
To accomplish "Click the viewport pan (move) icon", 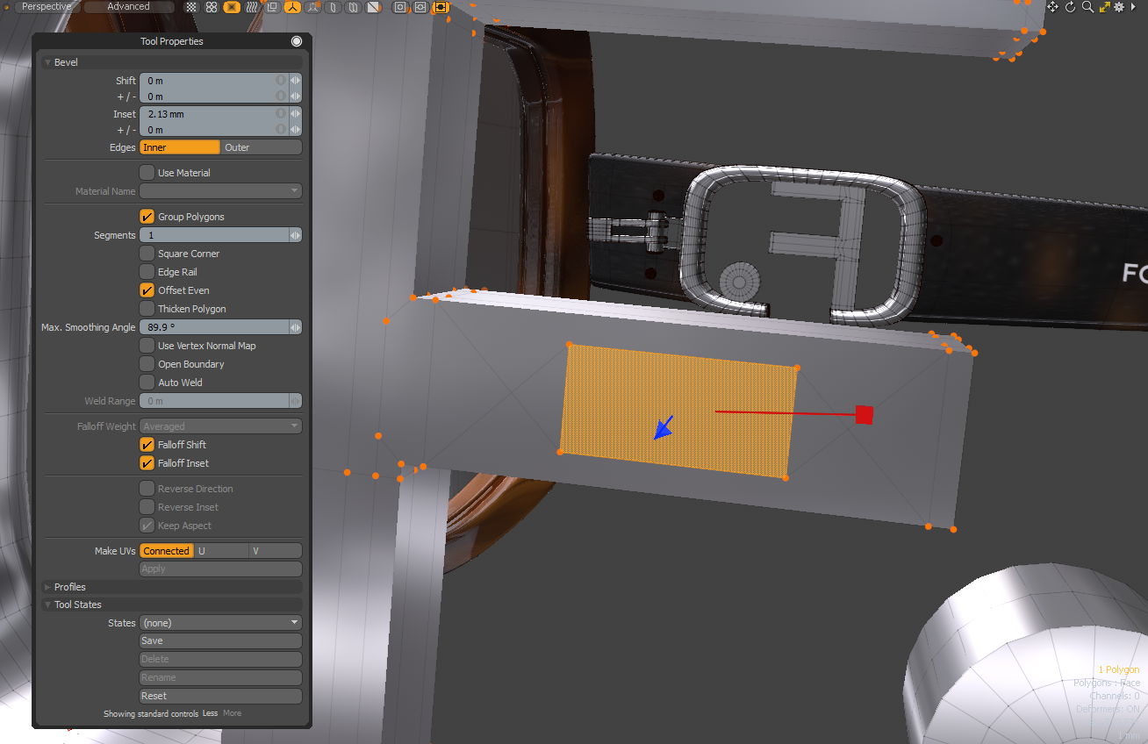I will (1052, 7).
